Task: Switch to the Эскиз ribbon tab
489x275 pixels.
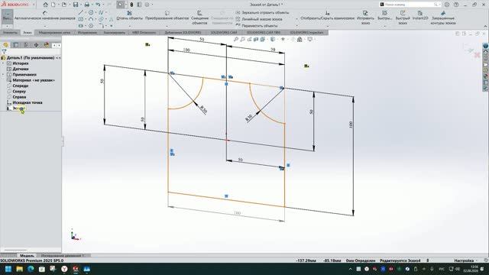Action: 28,32
